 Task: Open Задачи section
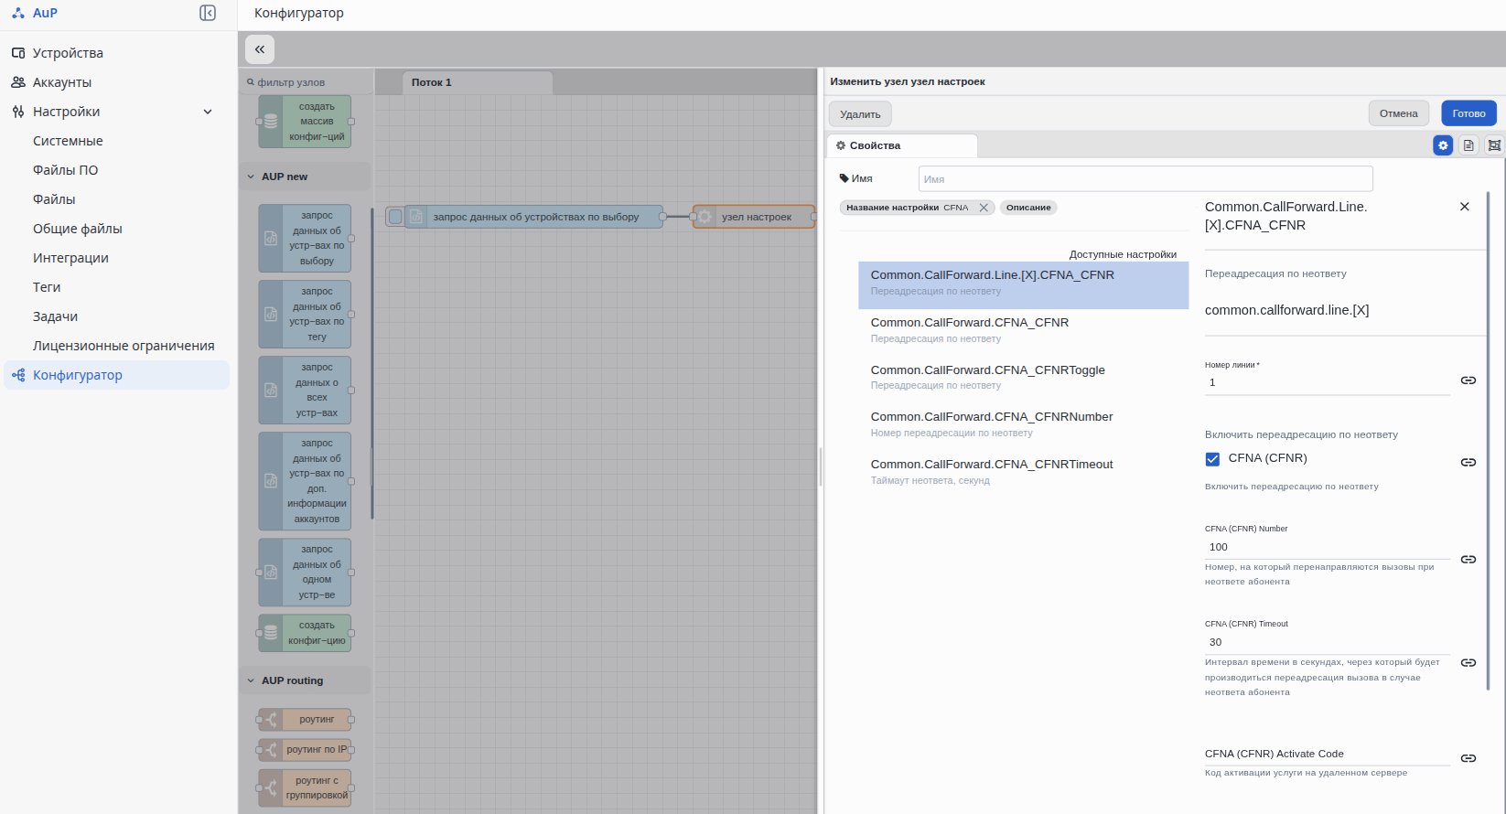pos(55,316)
